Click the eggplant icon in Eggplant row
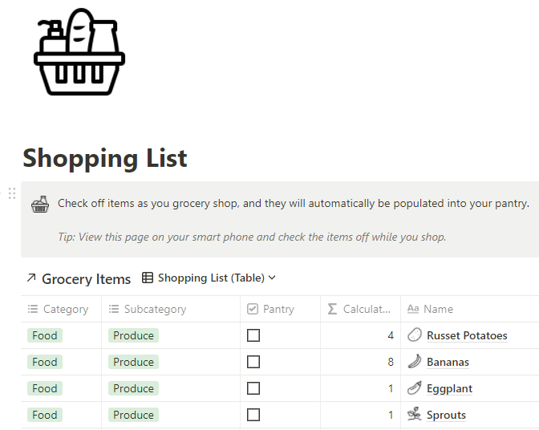 coord(414,388)
